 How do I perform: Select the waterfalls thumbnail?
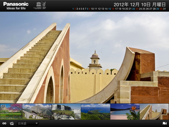click(66, 112)
